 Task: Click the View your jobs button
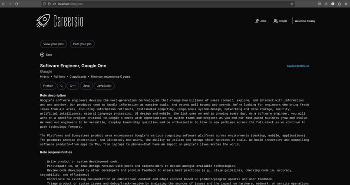coord(53,44)
